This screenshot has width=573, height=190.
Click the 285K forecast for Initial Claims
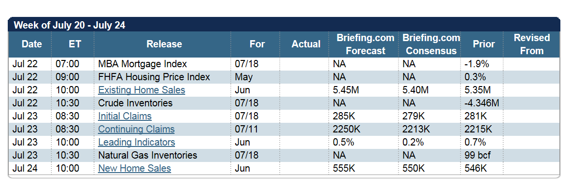pos(344,117)
